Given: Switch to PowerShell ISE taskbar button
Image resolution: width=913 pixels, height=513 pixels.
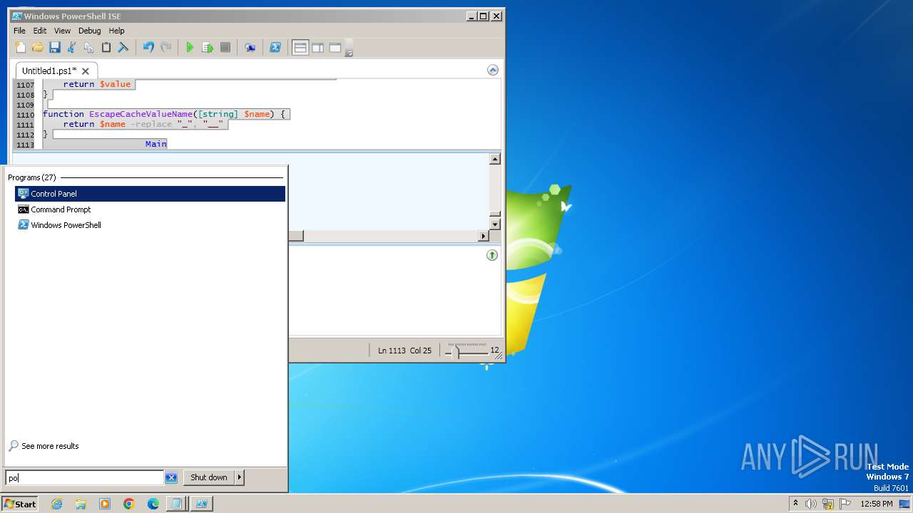Looking at the screenshot, I should (x=202, y=504).
